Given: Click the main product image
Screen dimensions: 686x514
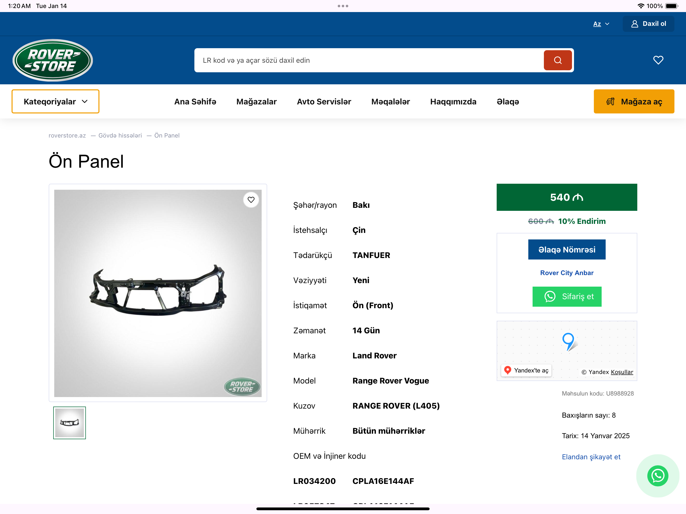Looking at the screenshot, I should (x=157, y=293).
